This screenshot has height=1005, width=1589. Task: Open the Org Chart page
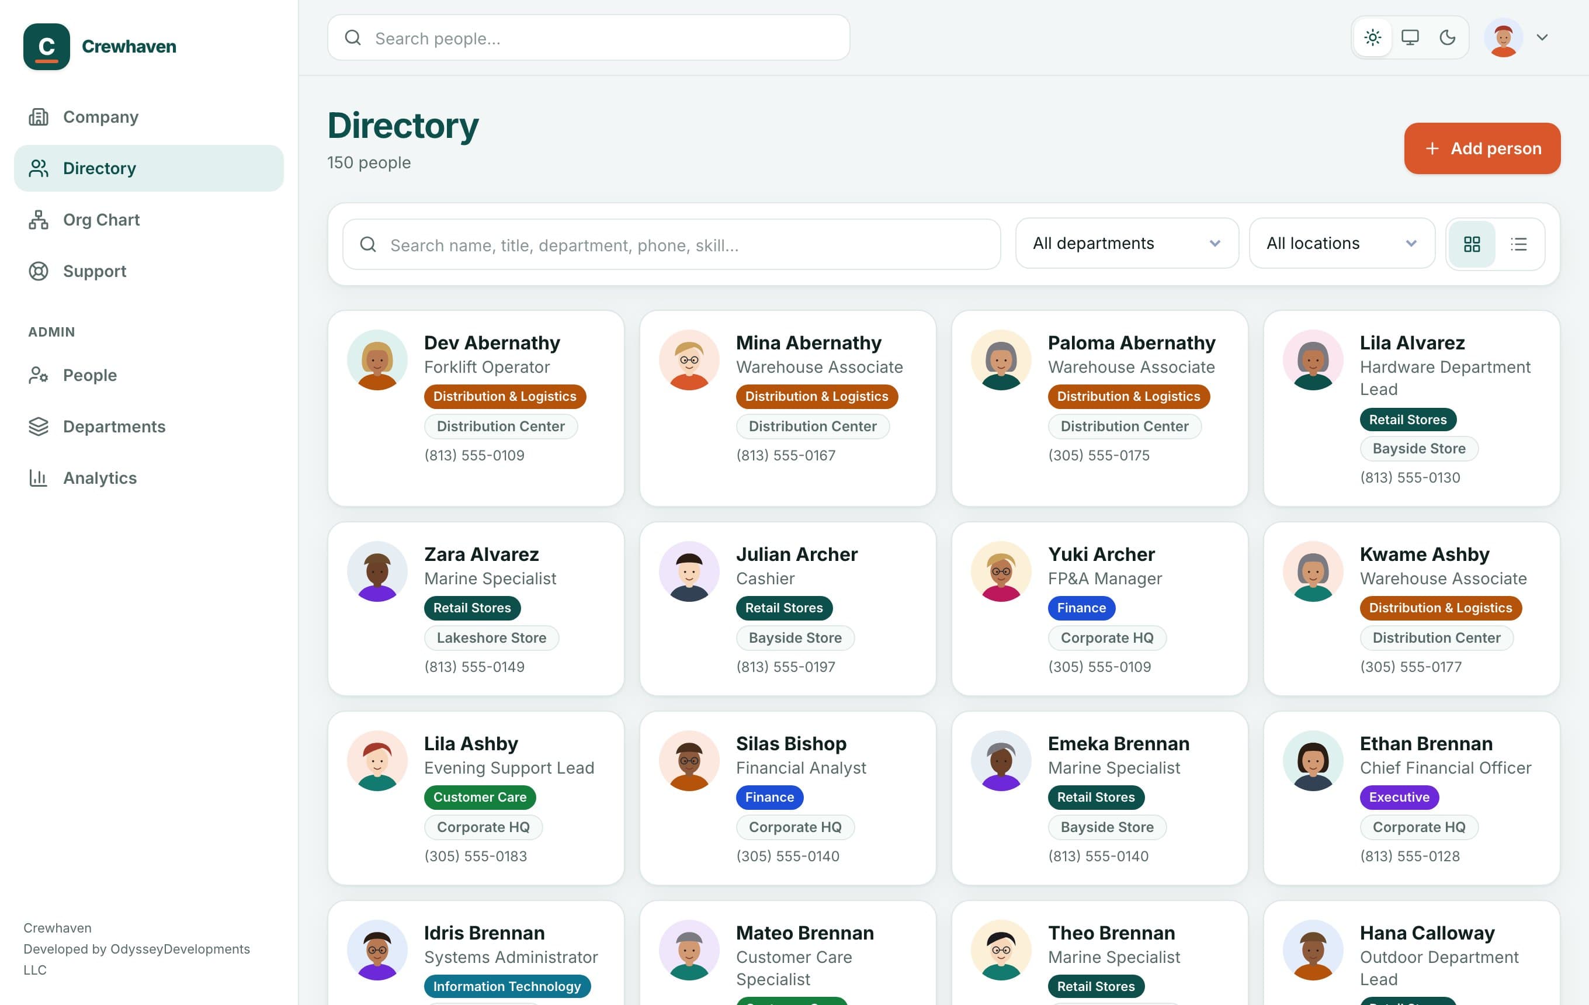(x=148, y=220)
